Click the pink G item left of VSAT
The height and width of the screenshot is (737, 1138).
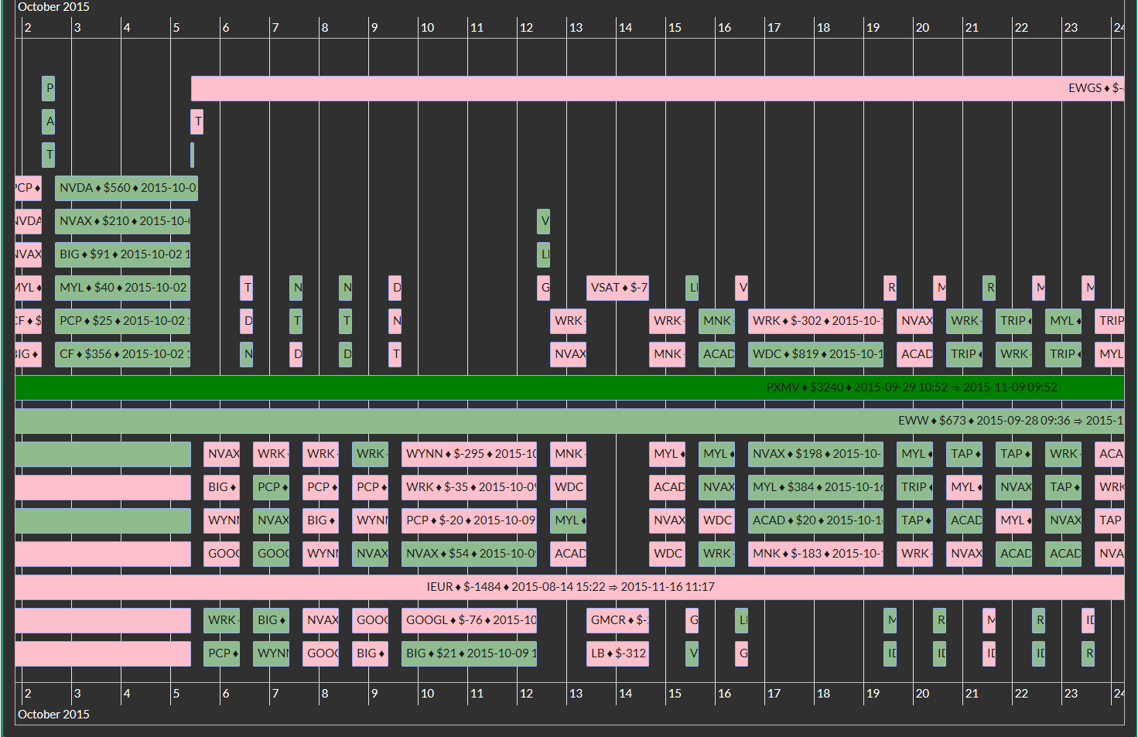point(544,288)
